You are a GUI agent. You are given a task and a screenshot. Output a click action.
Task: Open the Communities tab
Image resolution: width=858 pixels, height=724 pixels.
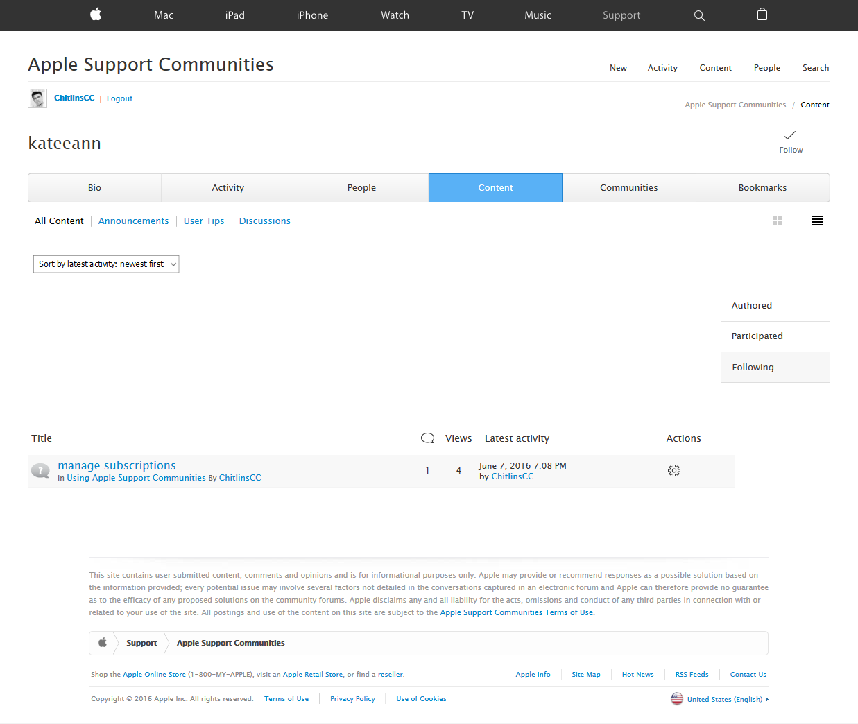(x=629, y=188)
